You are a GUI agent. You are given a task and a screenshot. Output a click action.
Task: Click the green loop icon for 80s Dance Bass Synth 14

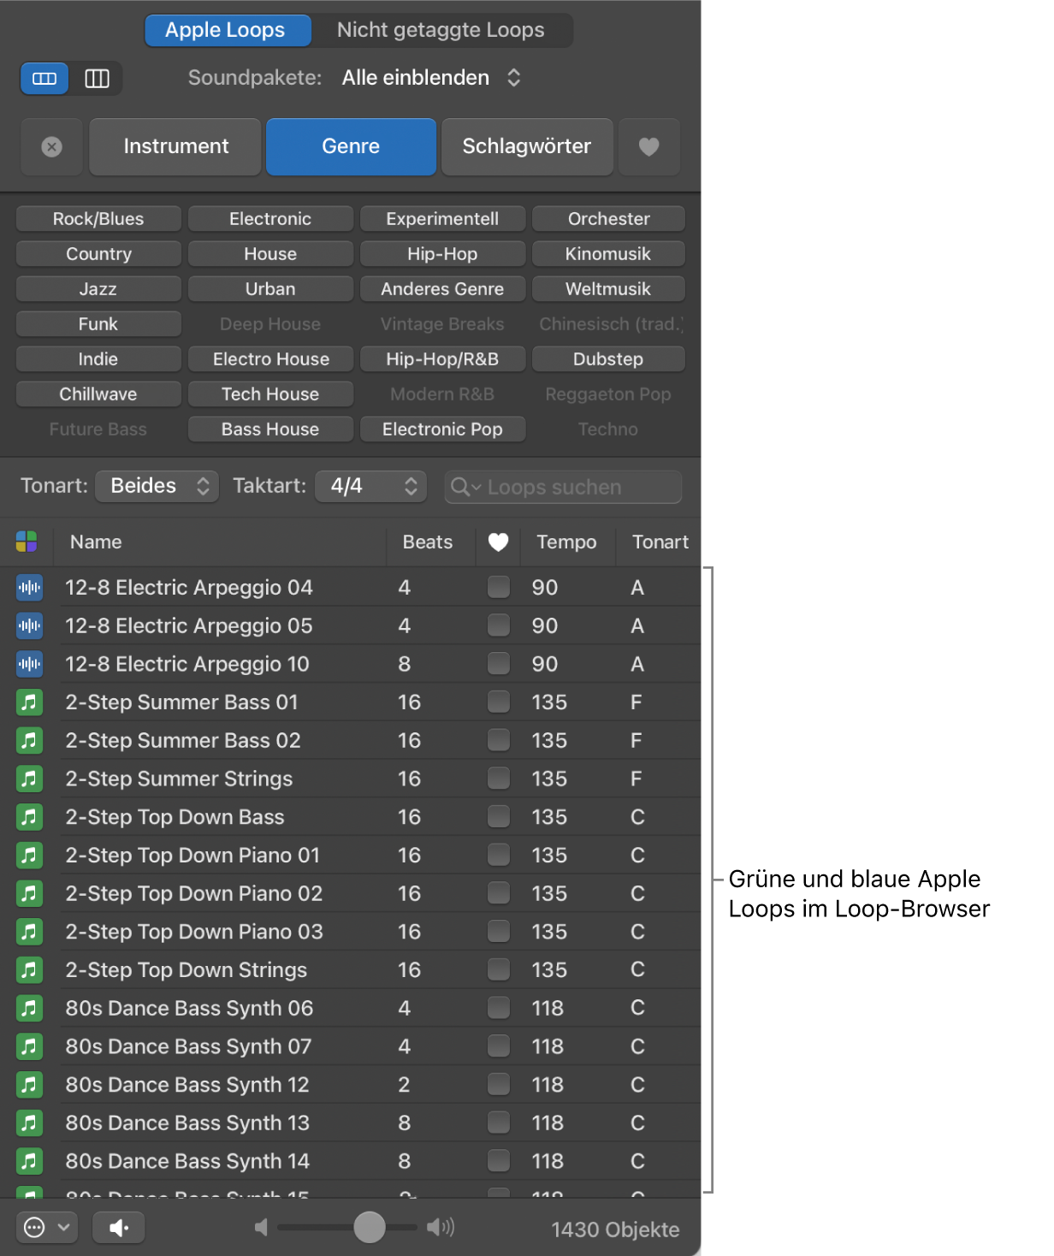click(x=29, y=1161)
